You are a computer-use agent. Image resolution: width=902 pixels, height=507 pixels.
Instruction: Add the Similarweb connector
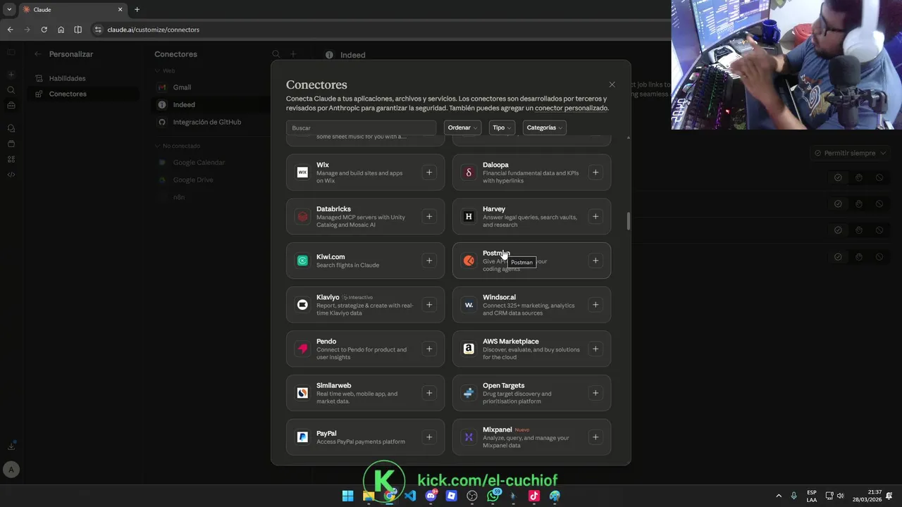click(429, 393)
